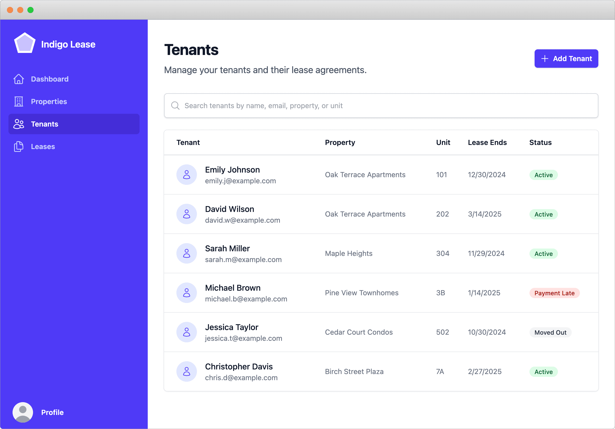Click the profile avatar picture
The height and width of the screenshot is (429, 615).
[x=23, y=412]
